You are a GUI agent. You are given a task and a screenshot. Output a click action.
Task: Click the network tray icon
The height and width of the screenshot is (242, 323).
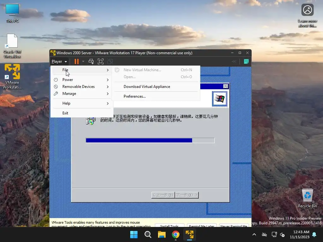point(274,234)
